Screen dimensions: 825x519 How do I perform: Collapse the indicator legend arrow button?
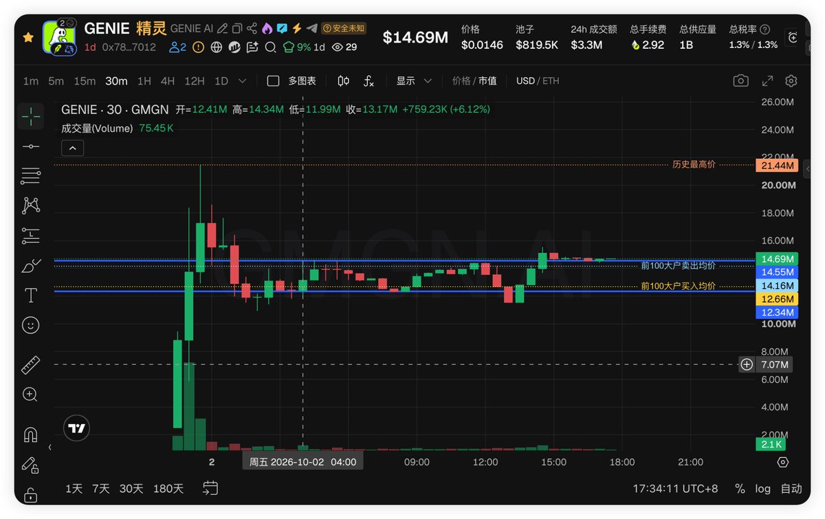(x=72, y=147)
